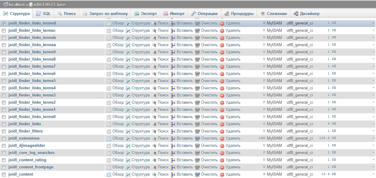376x178 pixels.
Task: Open the Процедуры tab
Action: tap(239, 13)
